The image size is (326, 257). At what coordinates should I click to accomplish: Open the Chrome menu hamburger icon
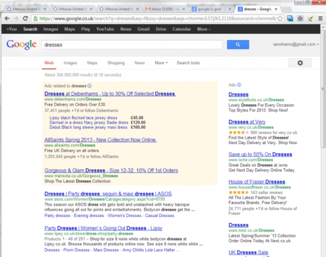(x=320, y=18)
